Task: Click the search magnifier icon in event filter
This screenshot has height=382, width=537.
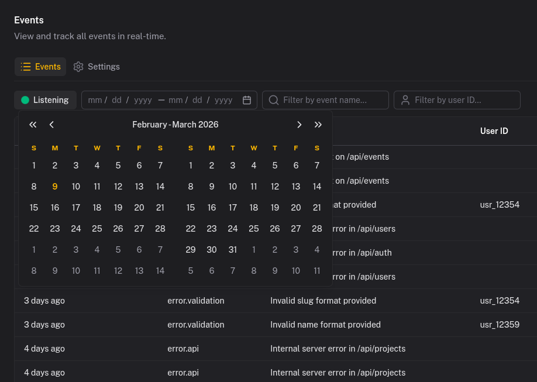Action: click(x=273, y=100)
